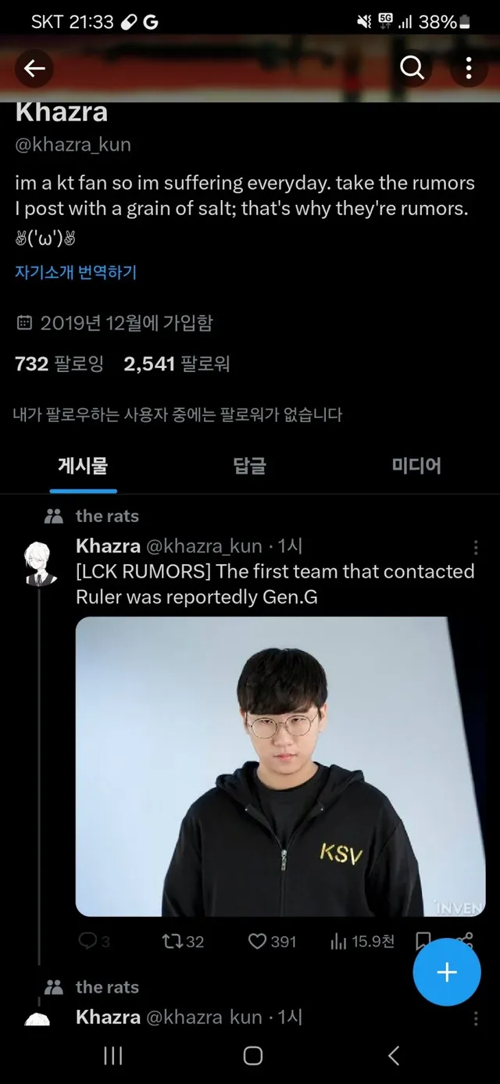
Task: Open the search magnifier icon
Action: pyautogui.click(x=412, y=69)
